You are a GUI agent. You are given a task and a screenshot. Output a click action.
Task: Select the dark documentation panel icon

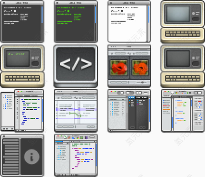(22, 155)
